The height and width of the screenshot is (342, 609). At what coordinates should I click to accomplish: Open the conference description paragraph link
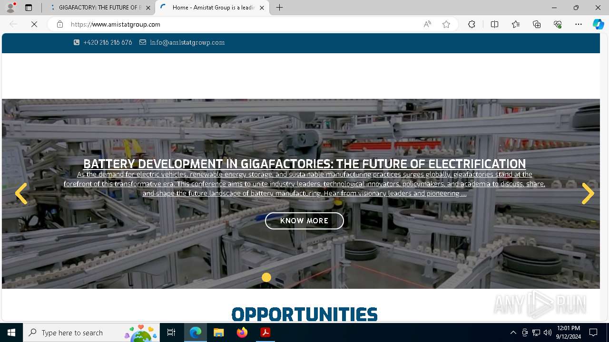coord(304,184)
